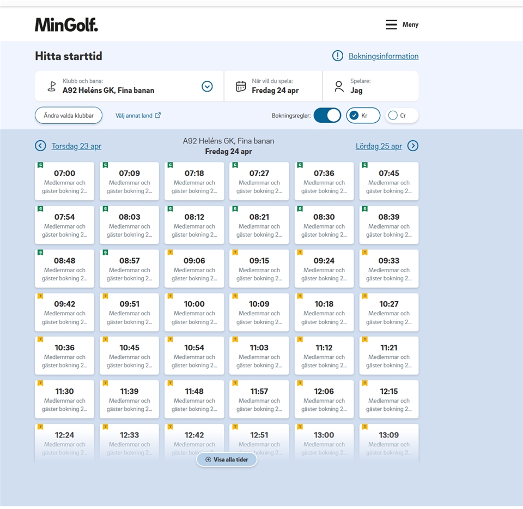
Task: Open the hamburger Meny icon
Action: pyautogui.click(x=391, y=25)
